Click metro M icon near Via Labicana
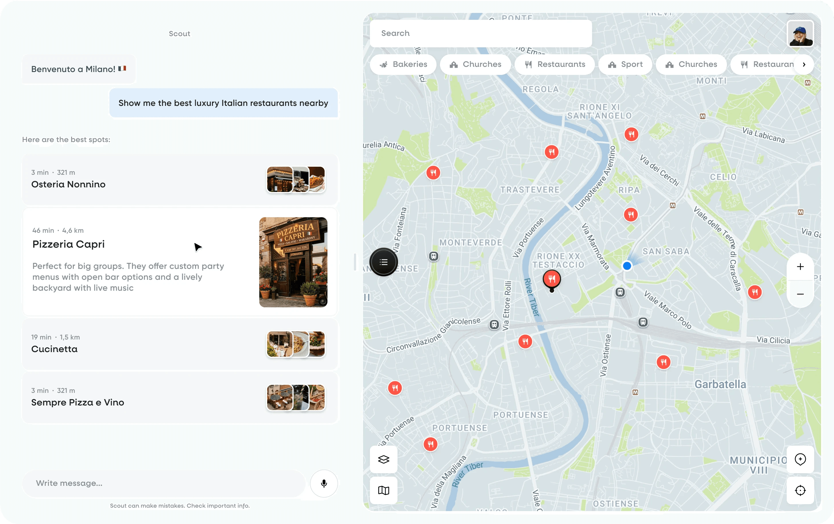Screen dimensions: 834x524 click(x=702, y=117)
